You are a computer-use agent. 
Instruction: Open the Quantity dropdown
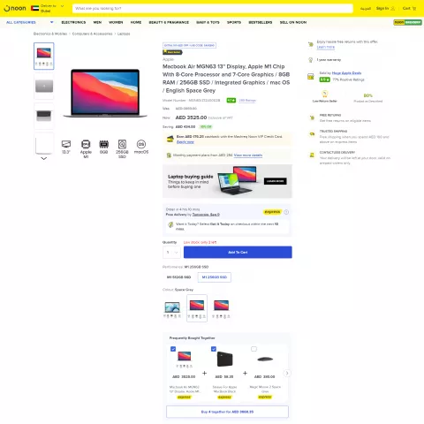(x=171, y=253)
